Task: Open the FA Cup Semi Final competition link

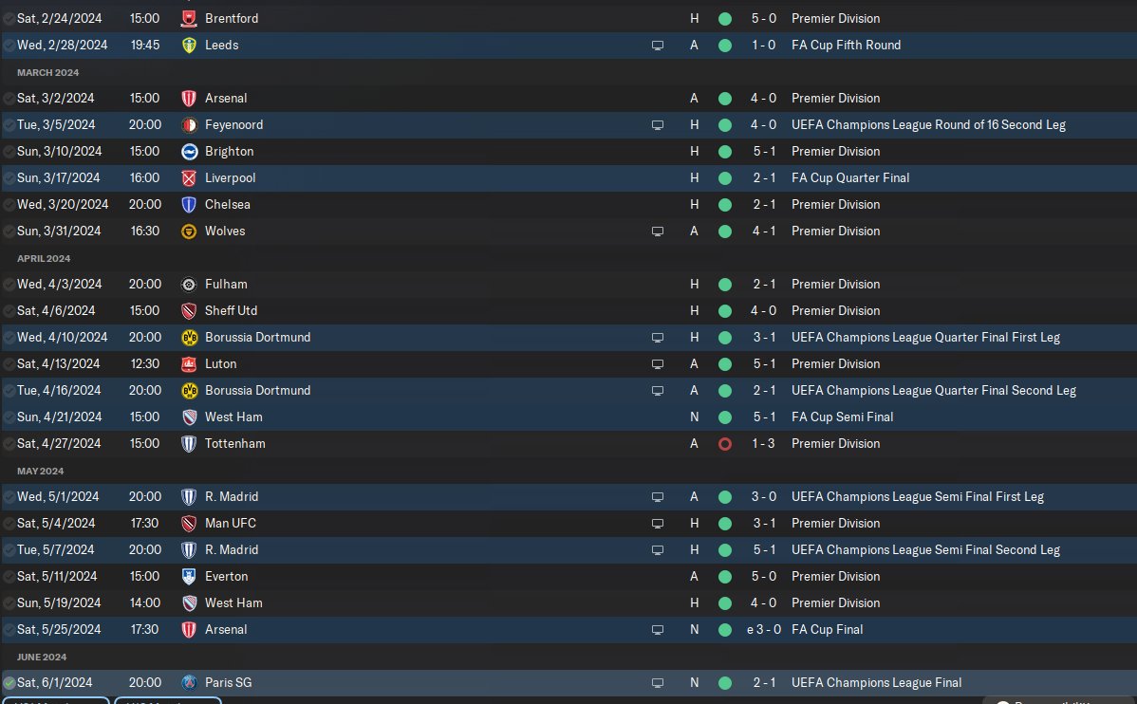Action: [x=842, y=417]
